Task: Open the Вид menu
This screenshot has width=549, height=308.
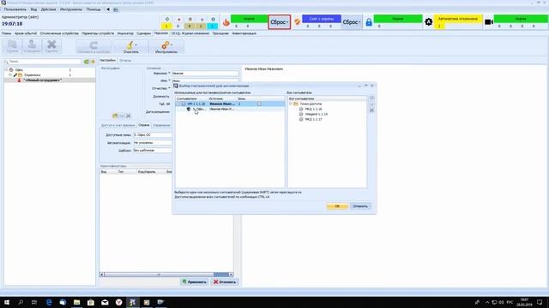Action: click(x=33, y=9)
